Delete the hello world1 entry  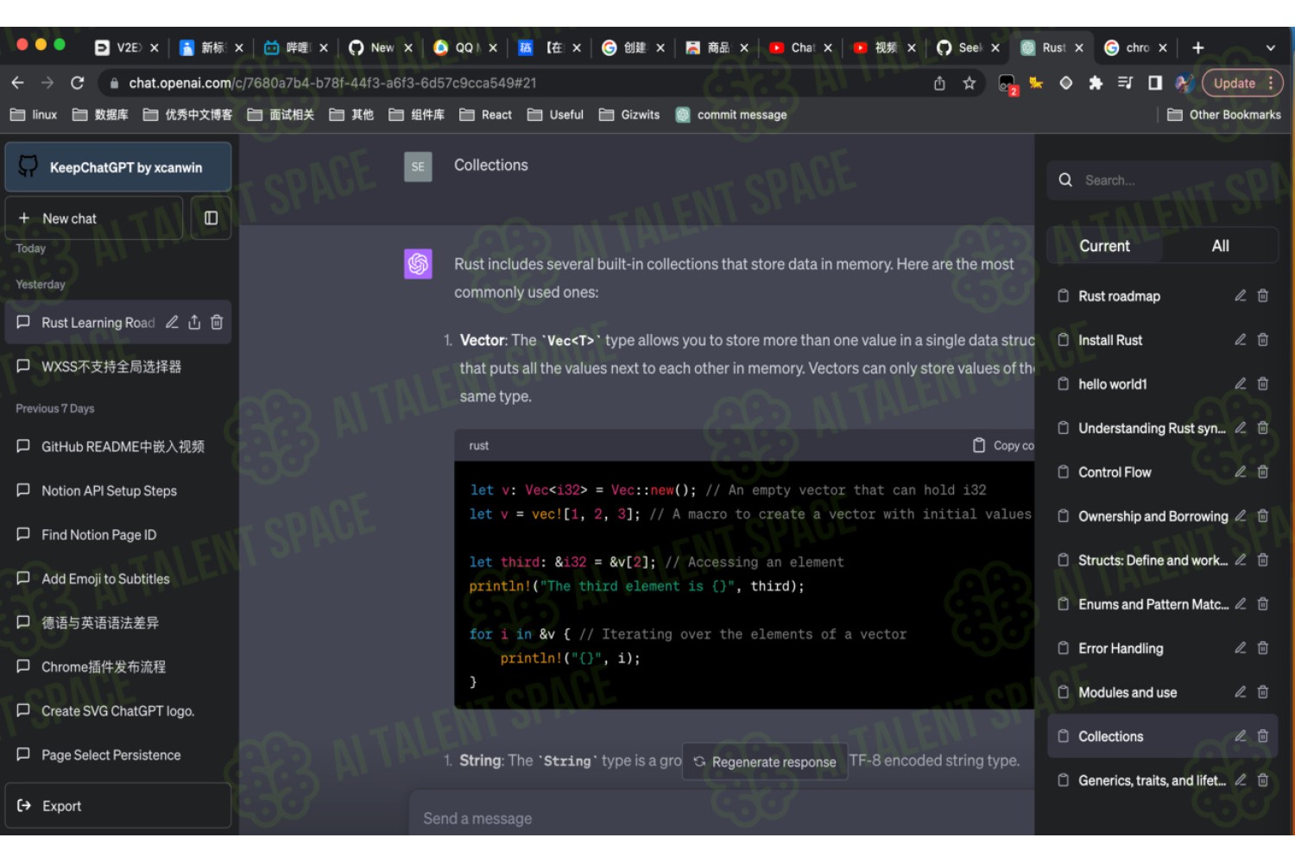click(1263, 384)
